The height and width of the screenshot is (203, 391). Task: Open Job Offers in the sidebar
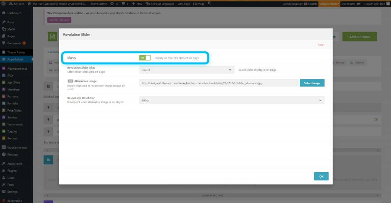[x=14, y=82]
